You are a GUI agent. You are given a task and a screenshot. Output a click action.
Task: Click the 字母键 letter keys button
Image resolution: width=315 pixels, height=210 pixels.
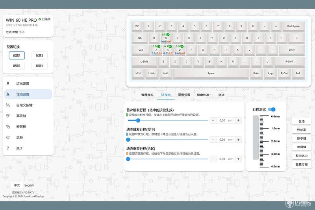coord(302,147)
